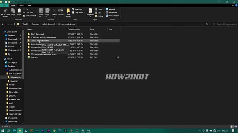This screenshot has height=133, width=238.
Task: Click Copy path command
Action: (28, 13)
